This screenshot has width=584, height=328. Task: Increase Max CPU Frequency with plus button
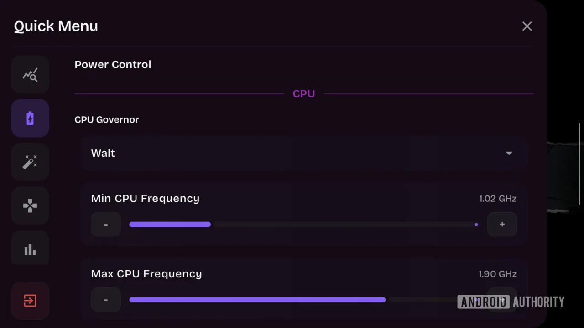pyautogui.click(x=502, y=300)
